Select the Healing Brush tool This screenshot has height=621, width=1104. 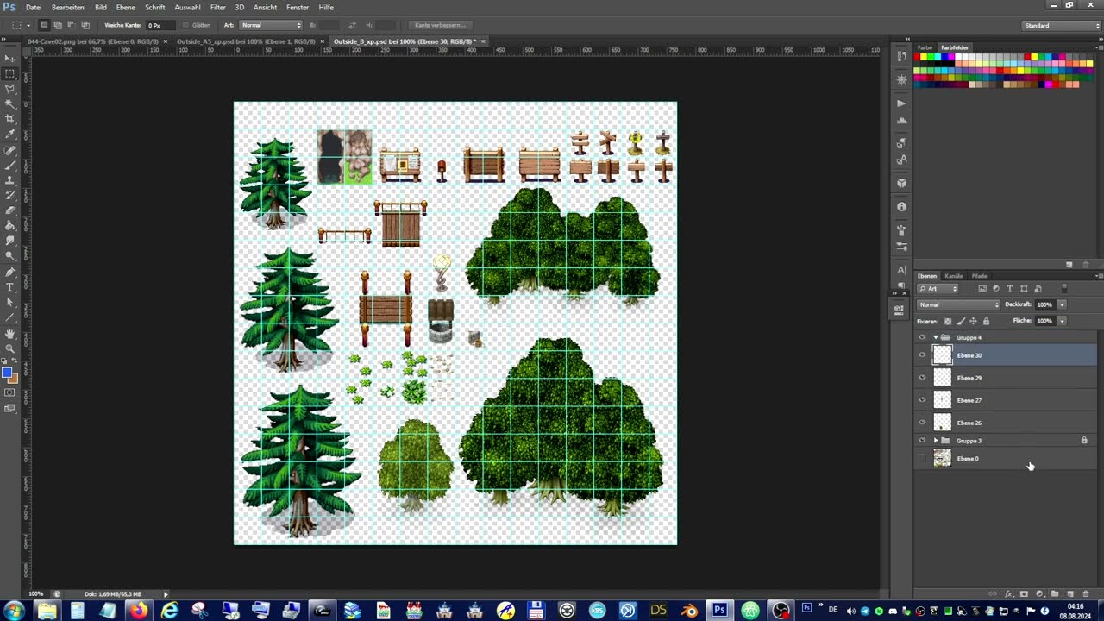pos(10,150)
